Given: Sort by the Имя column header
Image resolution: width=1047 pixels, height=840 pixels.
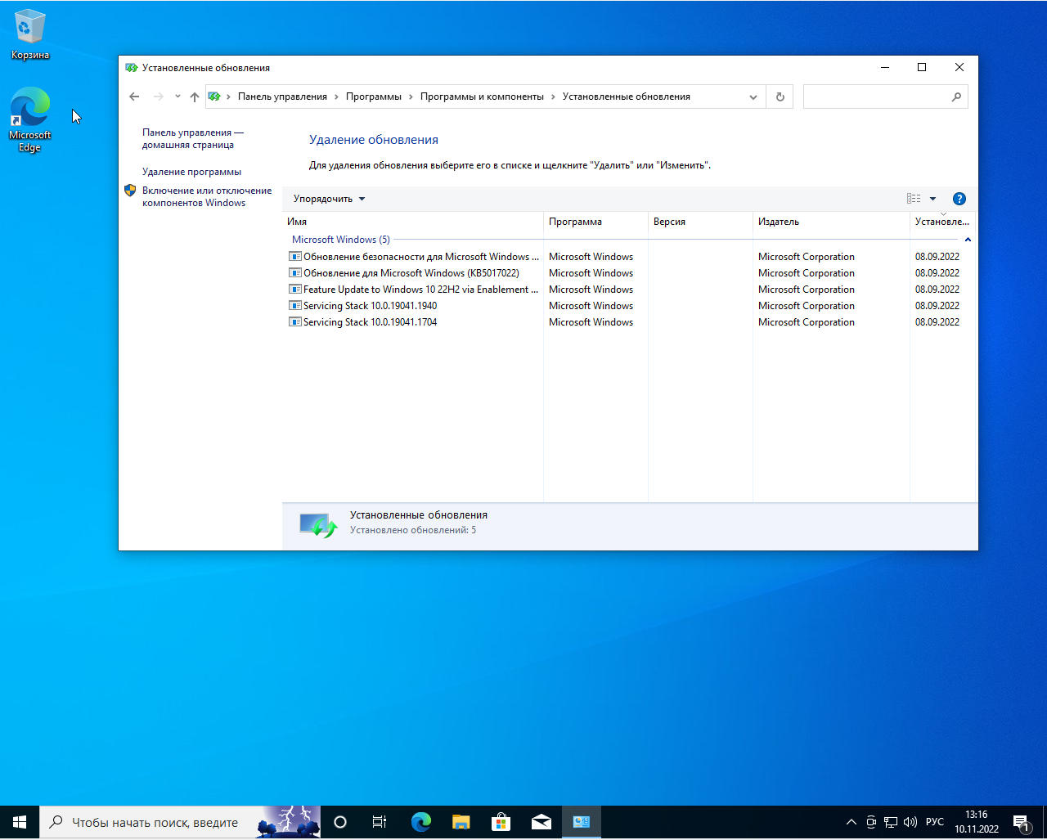Looking at the screenshot, I should click(413, 222).
